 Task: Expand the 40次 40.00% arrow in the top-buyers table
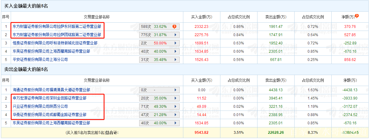coord(175,51)
